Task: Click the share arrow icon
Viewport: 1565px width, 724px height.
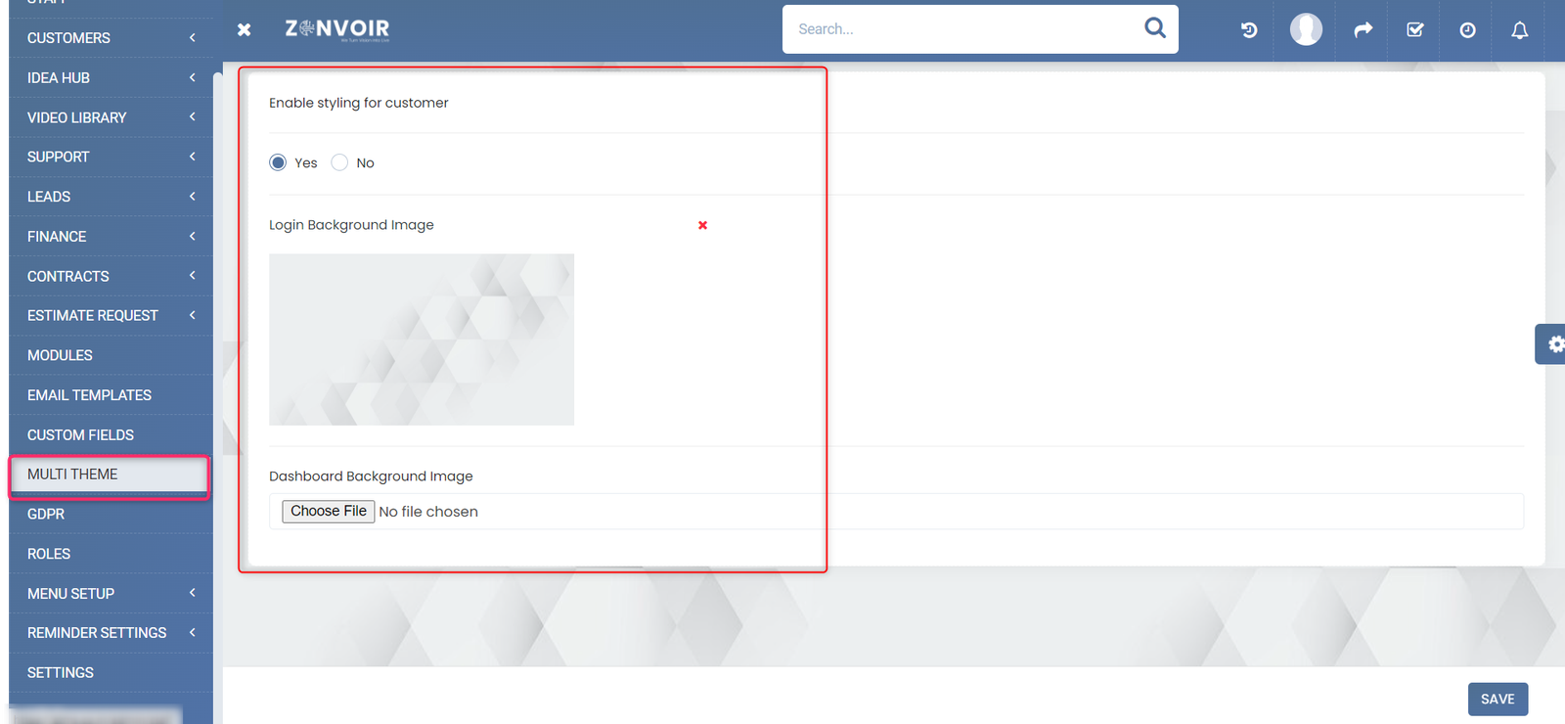Action: [1363, 30]
